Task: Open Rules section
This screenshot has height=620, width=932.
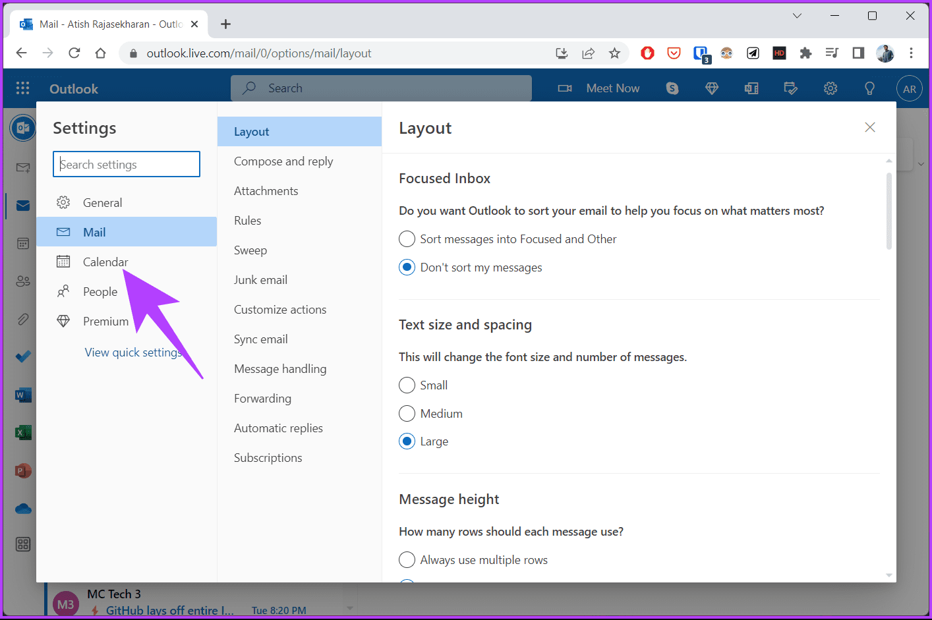Action: pyautogui.click(x=299, y=220)
